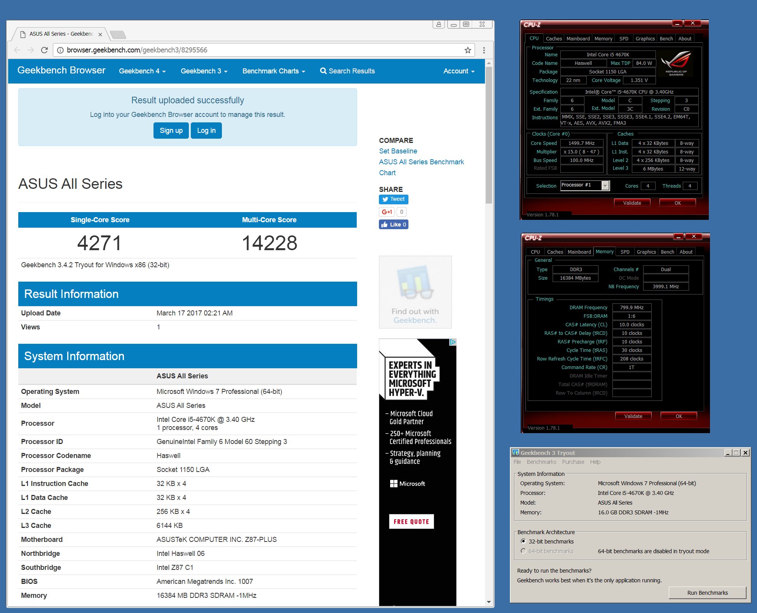Open Geekbench 3 Tryout Help menu

tap(595, 462)
